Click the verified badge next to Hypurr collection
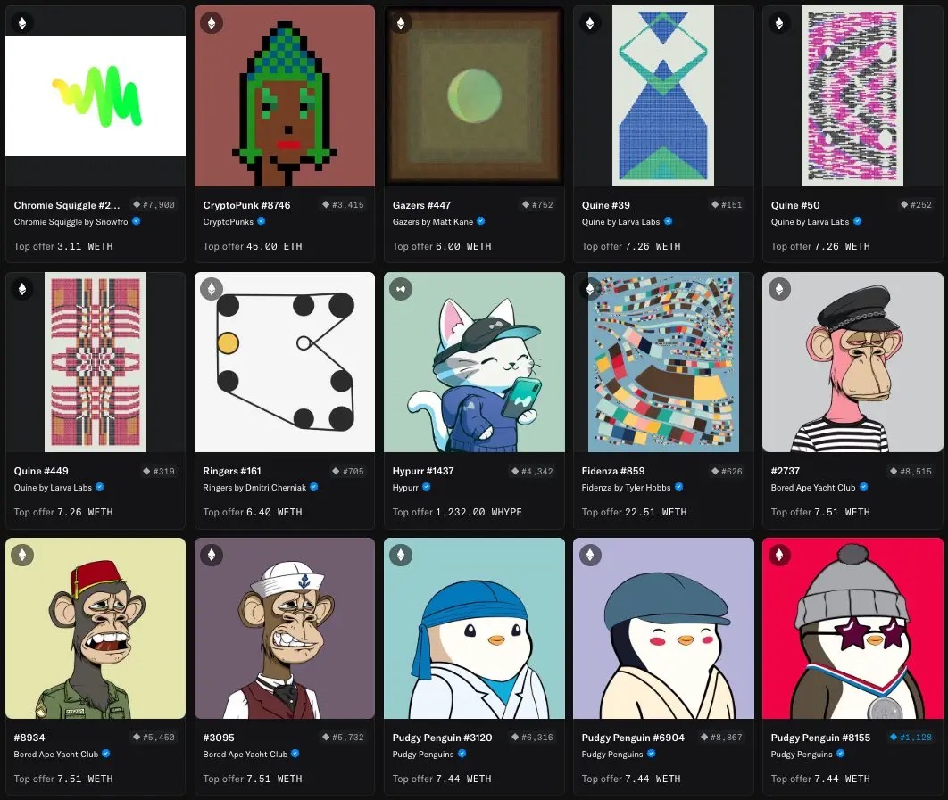 coord(426,487)
